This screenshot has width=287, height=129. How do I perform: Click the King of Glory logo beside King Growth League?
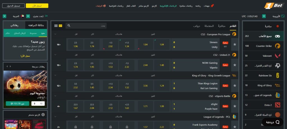click(234, 75)
